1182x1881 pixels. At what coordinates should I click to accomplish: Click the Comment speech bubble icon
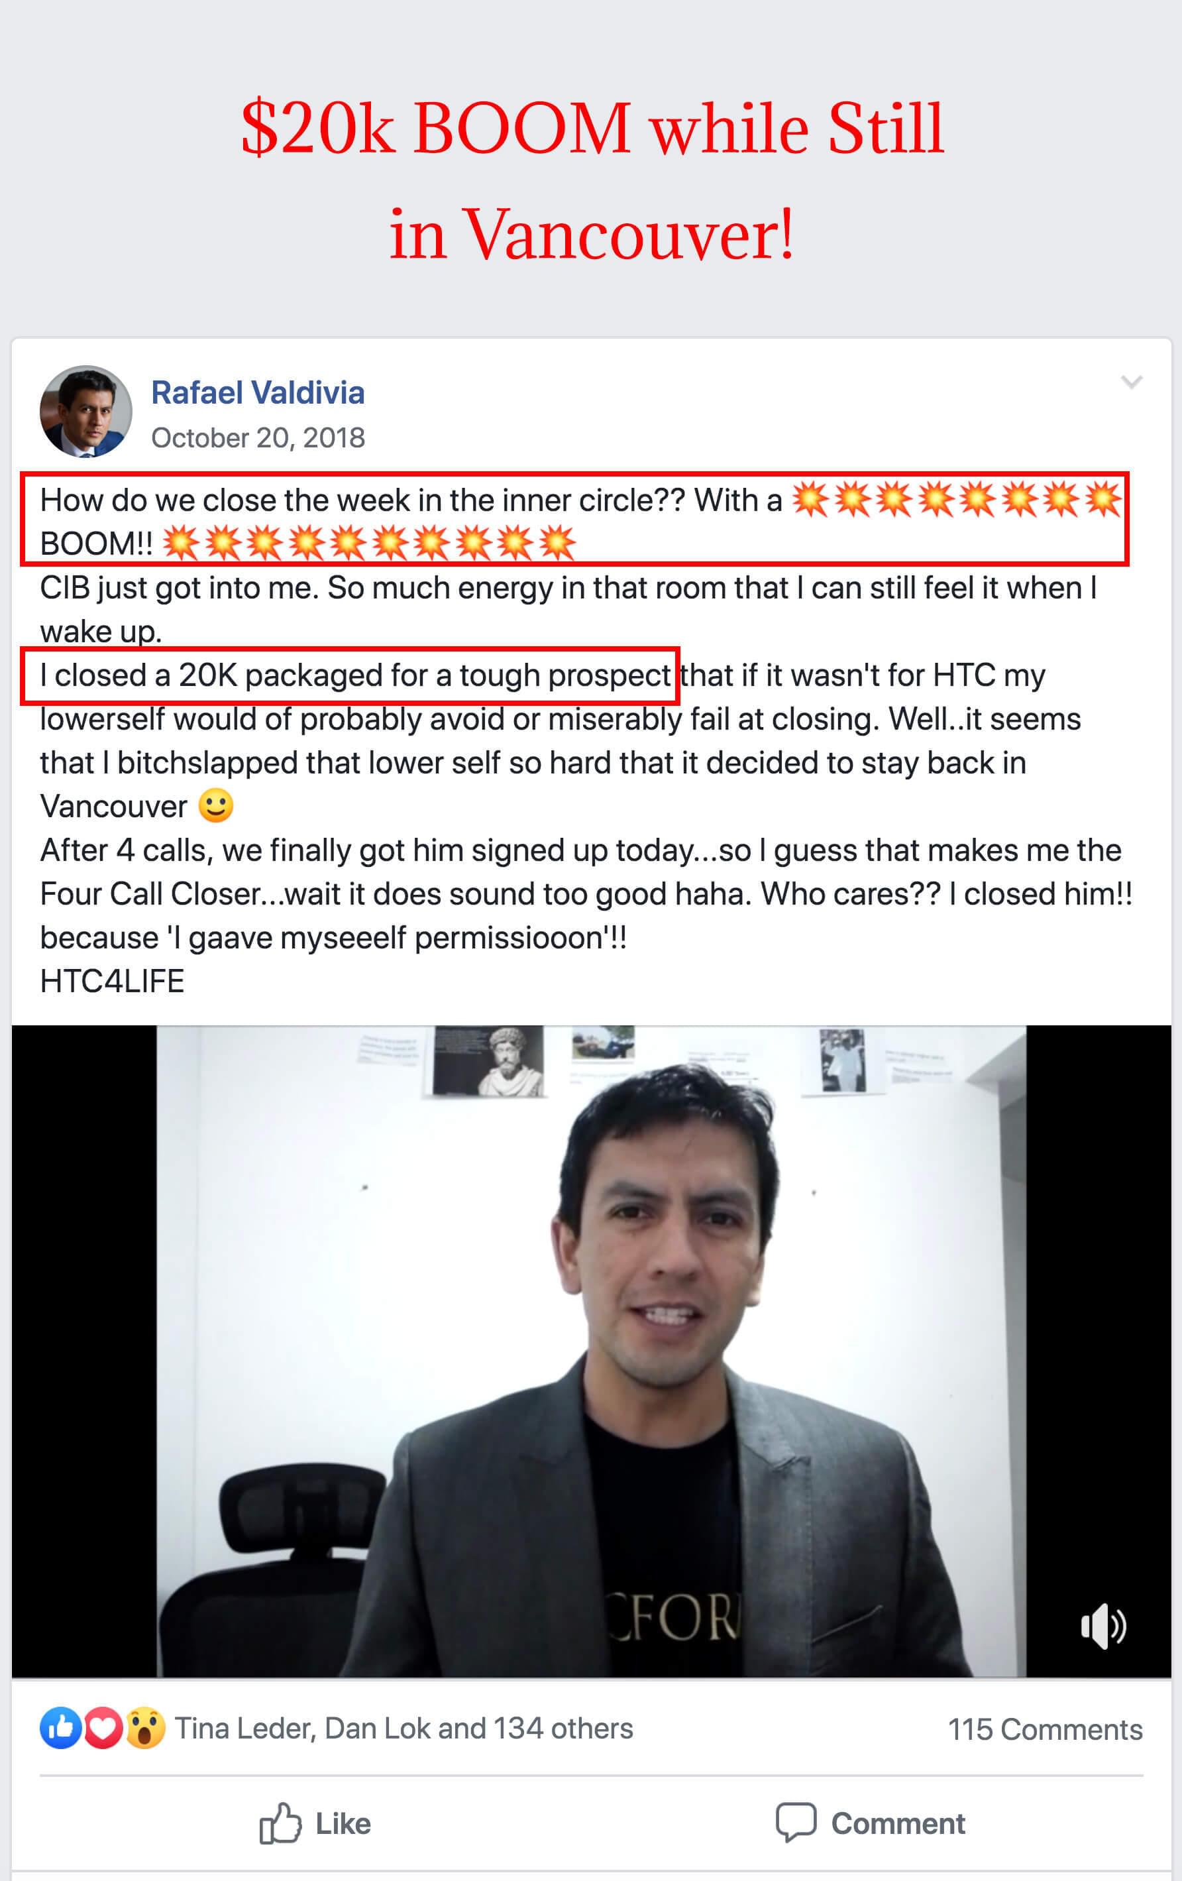(x=796, y=1823)
